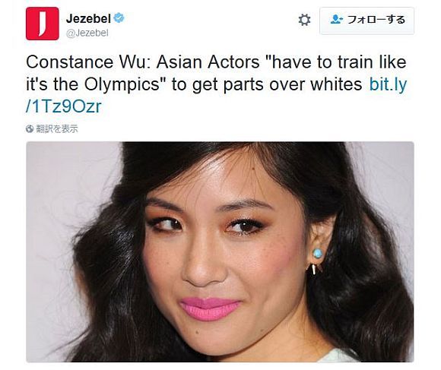Screen dimensions: 441x370
Task: Visit the @Jezebel handle link
Action: pyautogui.click(x=87, y=33)
